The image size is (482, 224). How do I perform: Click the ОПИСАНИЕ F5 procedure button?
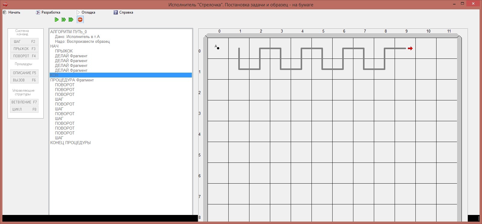point(24,73)
